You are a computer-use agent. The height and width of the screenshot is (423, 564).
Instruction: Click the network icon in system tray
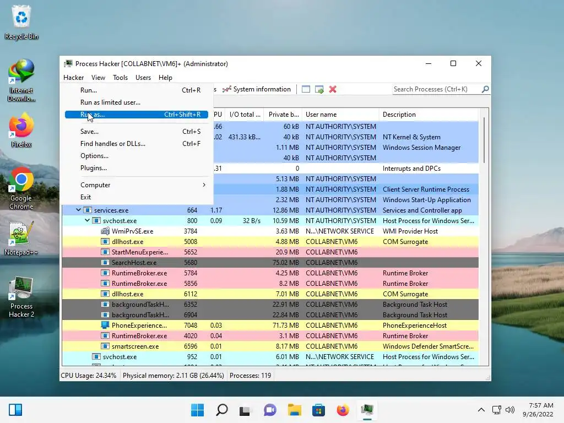497,410
